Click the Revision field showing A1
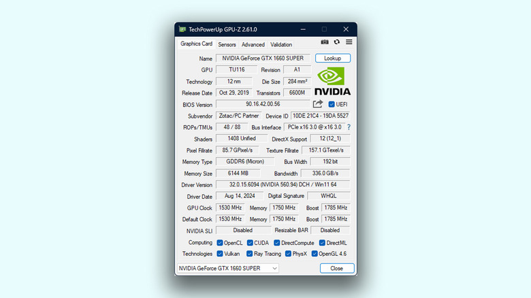 click(297, 70)
